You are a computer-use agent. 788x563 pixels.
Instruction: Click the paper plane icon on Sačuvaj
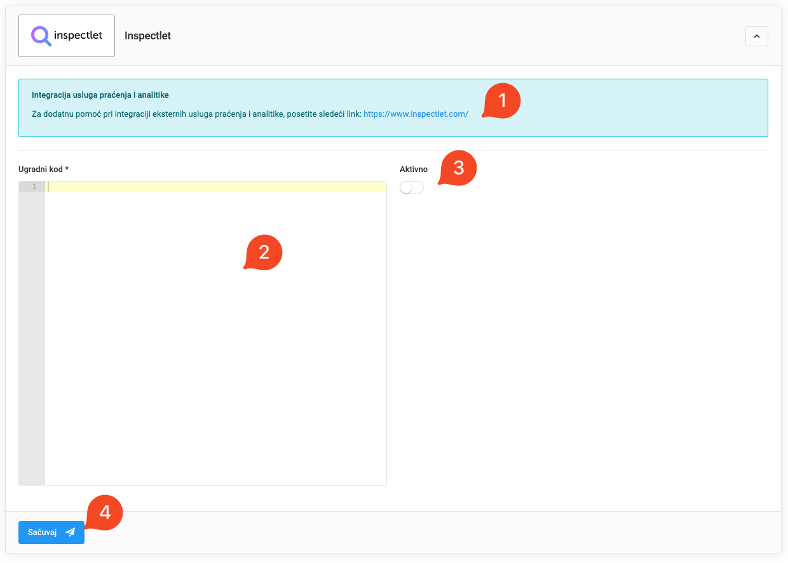click(x=71, y=533)
